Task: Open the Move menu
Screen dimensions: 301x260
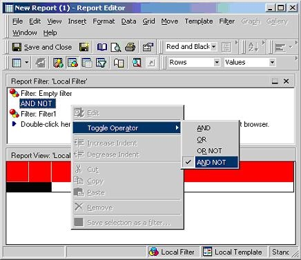Action: coord(170,21)
